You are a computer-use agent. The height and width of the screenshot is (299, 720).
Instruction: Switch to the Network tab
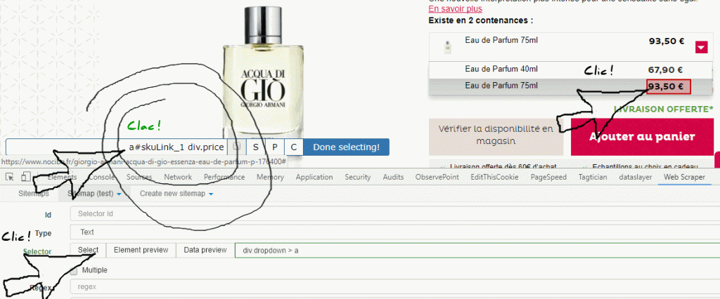[x=178, y=177]
